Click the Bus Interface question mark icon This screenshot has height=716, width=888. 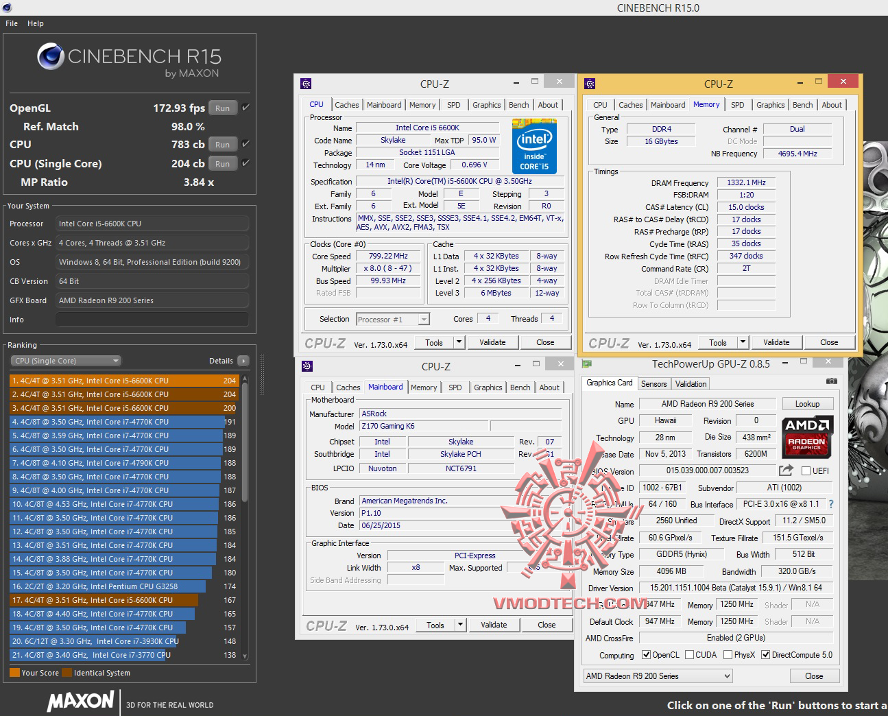[831, 504]
